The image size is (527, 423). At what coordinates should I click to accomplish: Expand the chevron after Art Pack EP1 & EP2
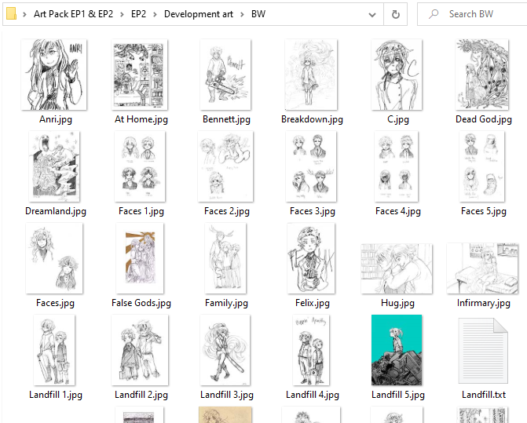tap(122, 14)
